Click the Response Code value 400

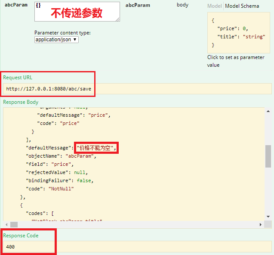(x=10, y=247)
